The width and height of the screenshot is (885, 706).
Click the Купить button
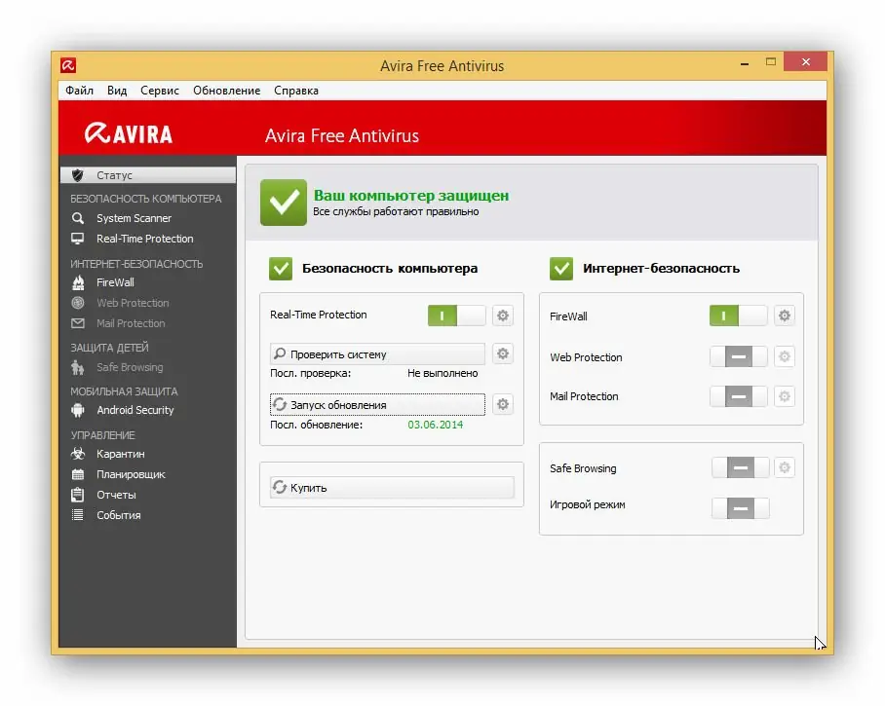tap(392, 488)
